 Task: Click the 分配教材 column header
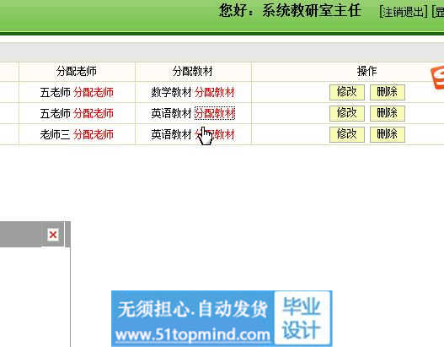193,71
